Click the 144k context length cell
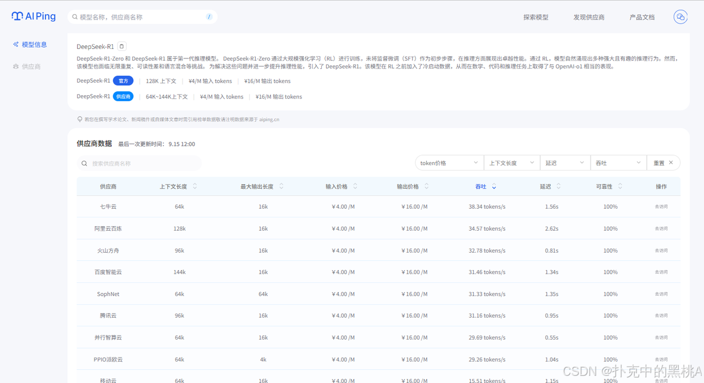 pos(179,272)
